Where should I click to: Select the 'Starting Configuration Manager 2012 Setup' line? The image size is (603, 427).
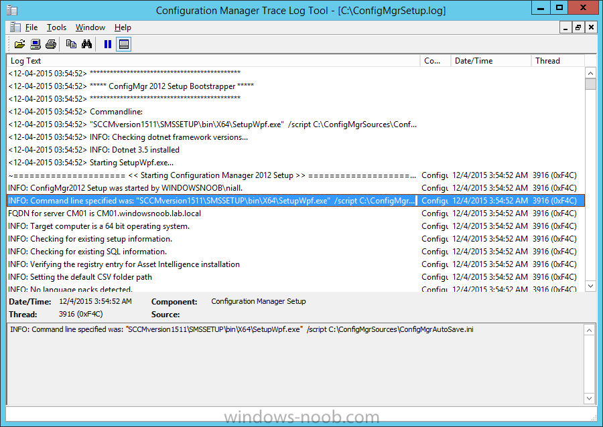(x=296, y=175)
